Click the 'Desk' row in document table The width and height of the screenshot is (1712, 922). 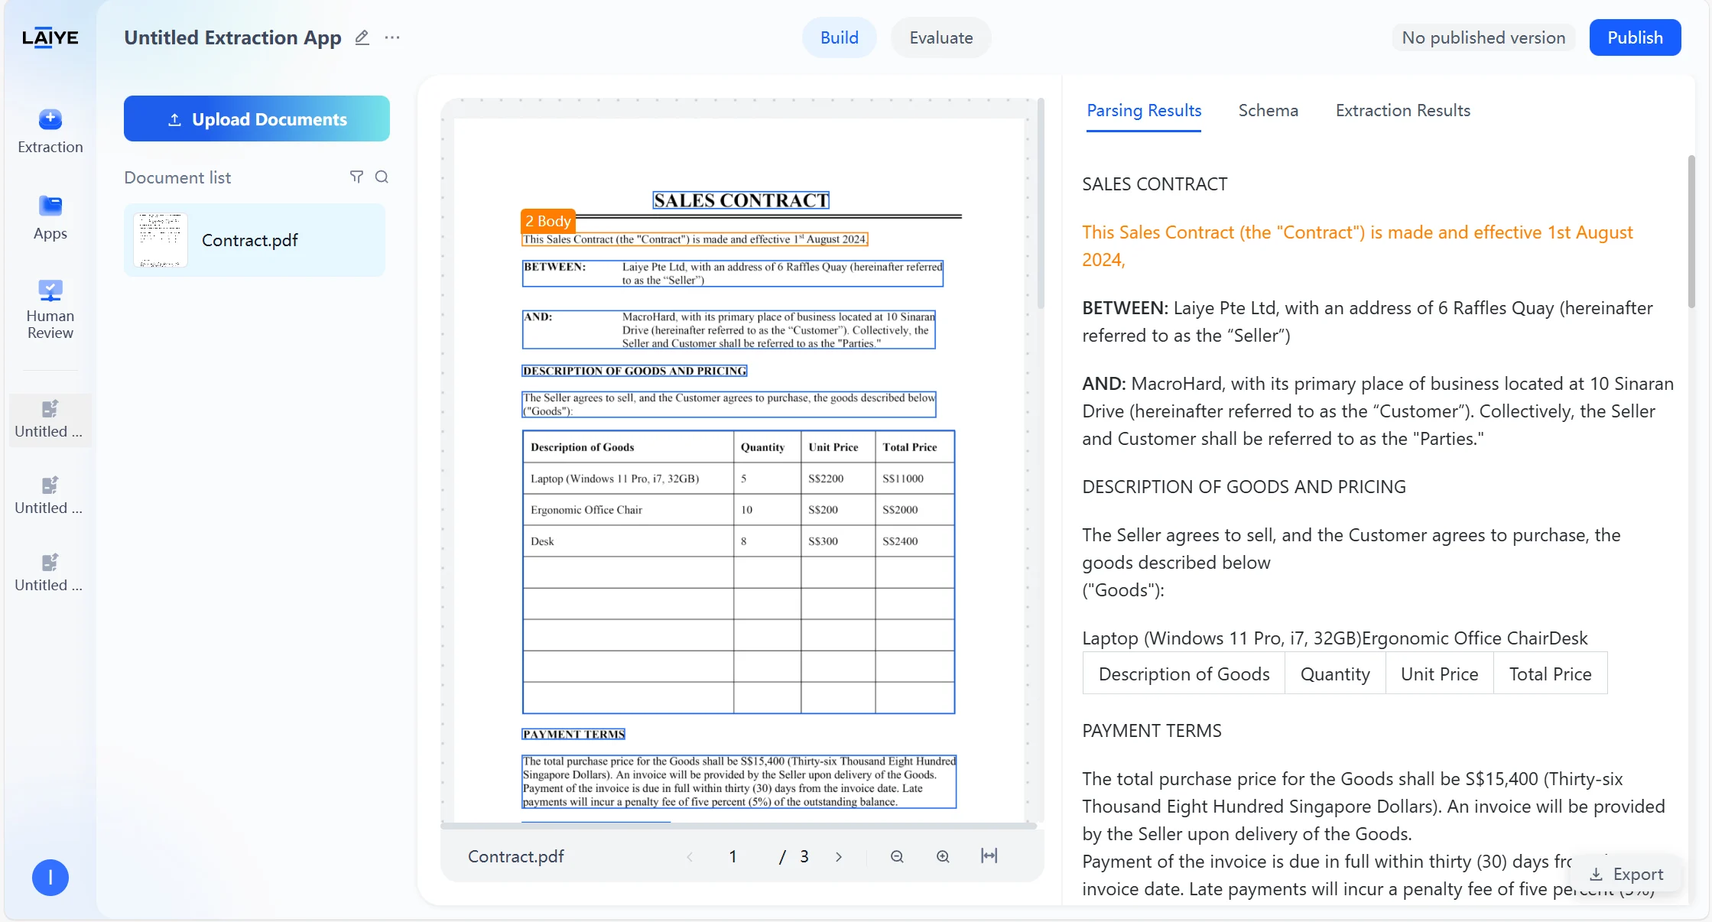coord(739,541)
